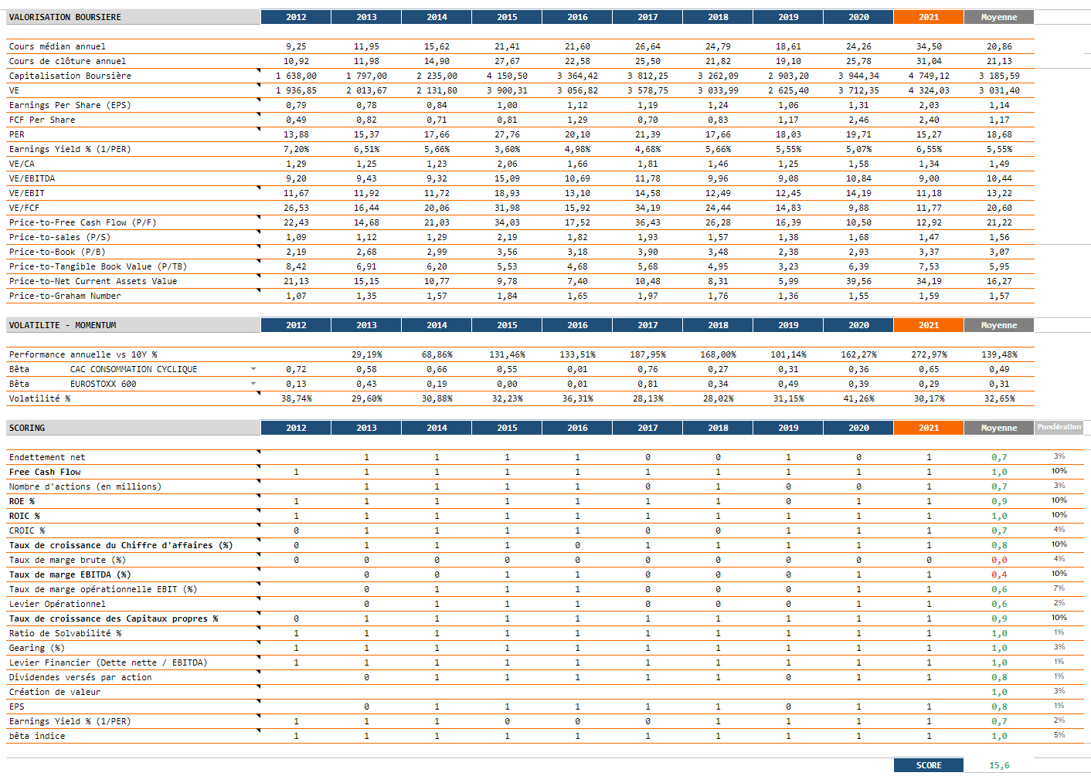
Task: Select the "PER" row label
Action: [x=17, y=134]
